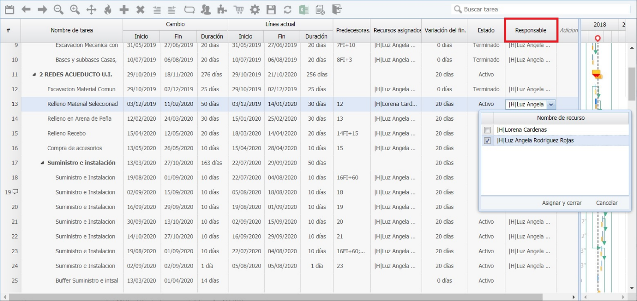Click the red today marker in the Gantt timeline
The image size is (637, 301).
point(598,39)
